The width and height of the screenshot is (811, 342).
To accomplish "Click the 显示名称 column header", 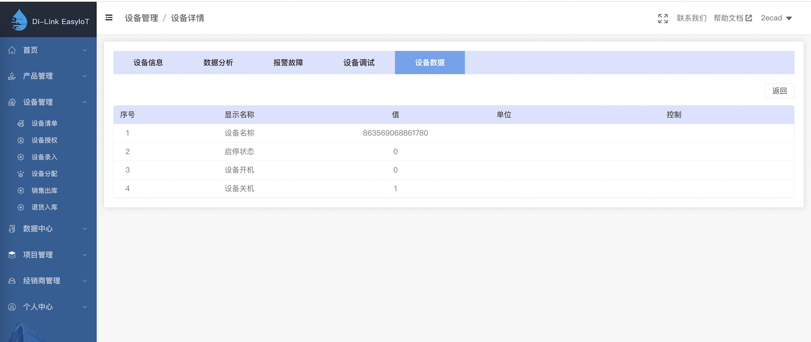I will pos(240,115).
